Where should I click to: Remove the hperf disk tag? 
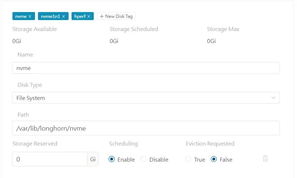(x=89, y=16)
